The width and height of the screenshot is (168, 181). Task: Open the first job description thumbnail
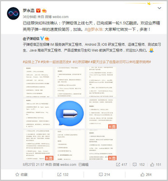[38, 82]
